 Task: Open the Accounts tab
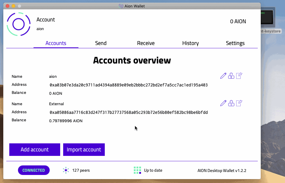(x=56, y=43)
